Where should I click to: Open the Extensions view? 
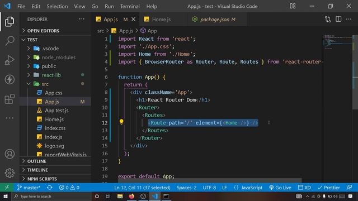click(10, 99)
